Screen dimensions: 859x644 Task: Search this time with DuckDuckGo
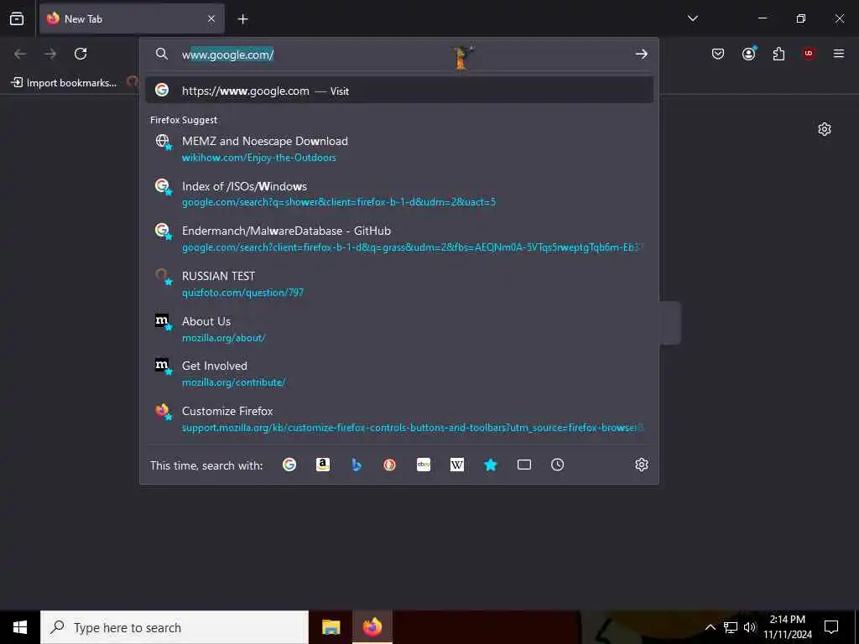tap(389, 465)
